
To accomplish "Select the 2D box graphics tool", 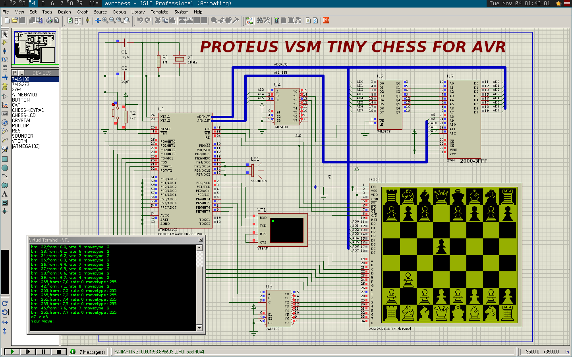I will pyautogui.click(x=5, y=159).
